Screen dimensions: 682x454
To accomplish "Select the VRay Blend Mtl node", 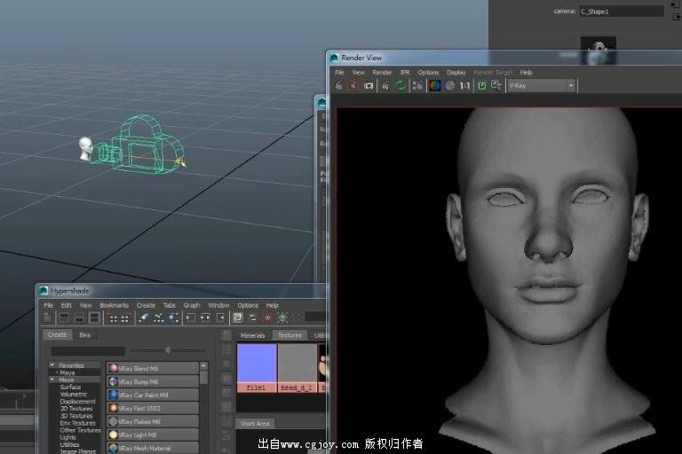I will point(152,368).
